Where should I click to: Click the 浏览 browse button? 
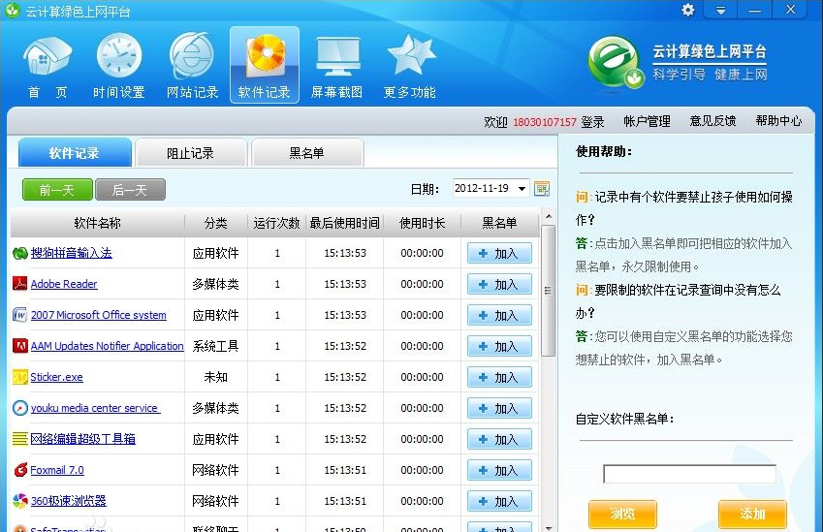622,514
